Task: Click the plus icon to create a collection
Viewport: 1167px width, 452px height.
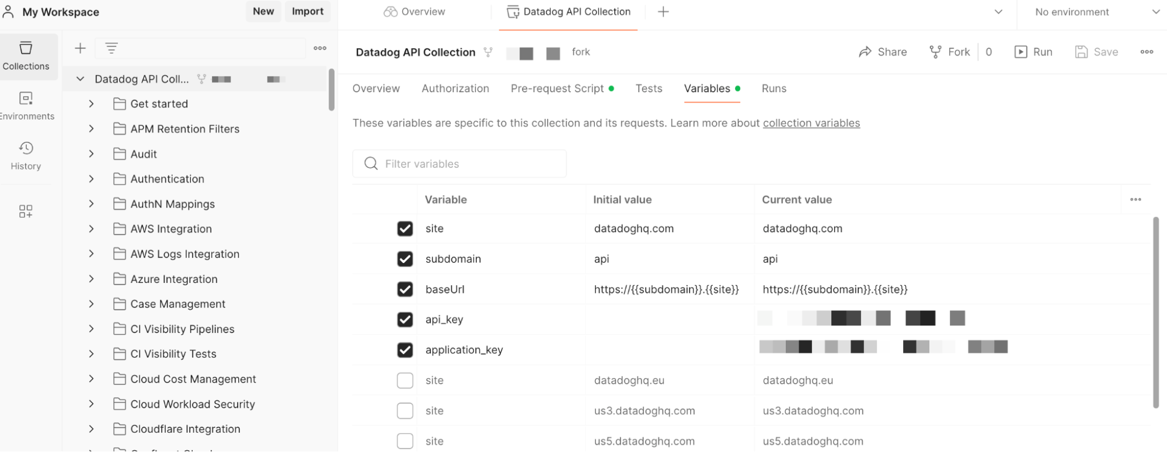Action: coord(81,48)
